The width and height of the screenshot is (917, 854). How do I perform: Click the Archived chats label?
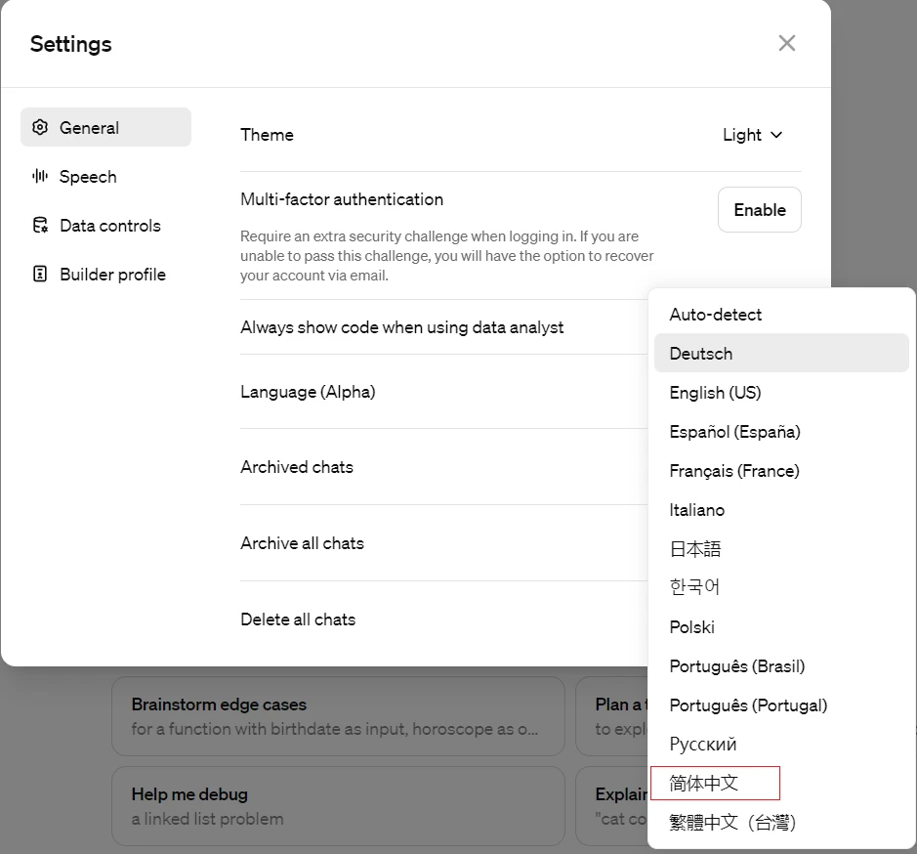[297, 466]
